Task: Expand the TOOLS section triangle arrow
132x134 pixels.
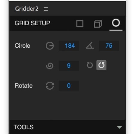Action: [x=119, y=127]
